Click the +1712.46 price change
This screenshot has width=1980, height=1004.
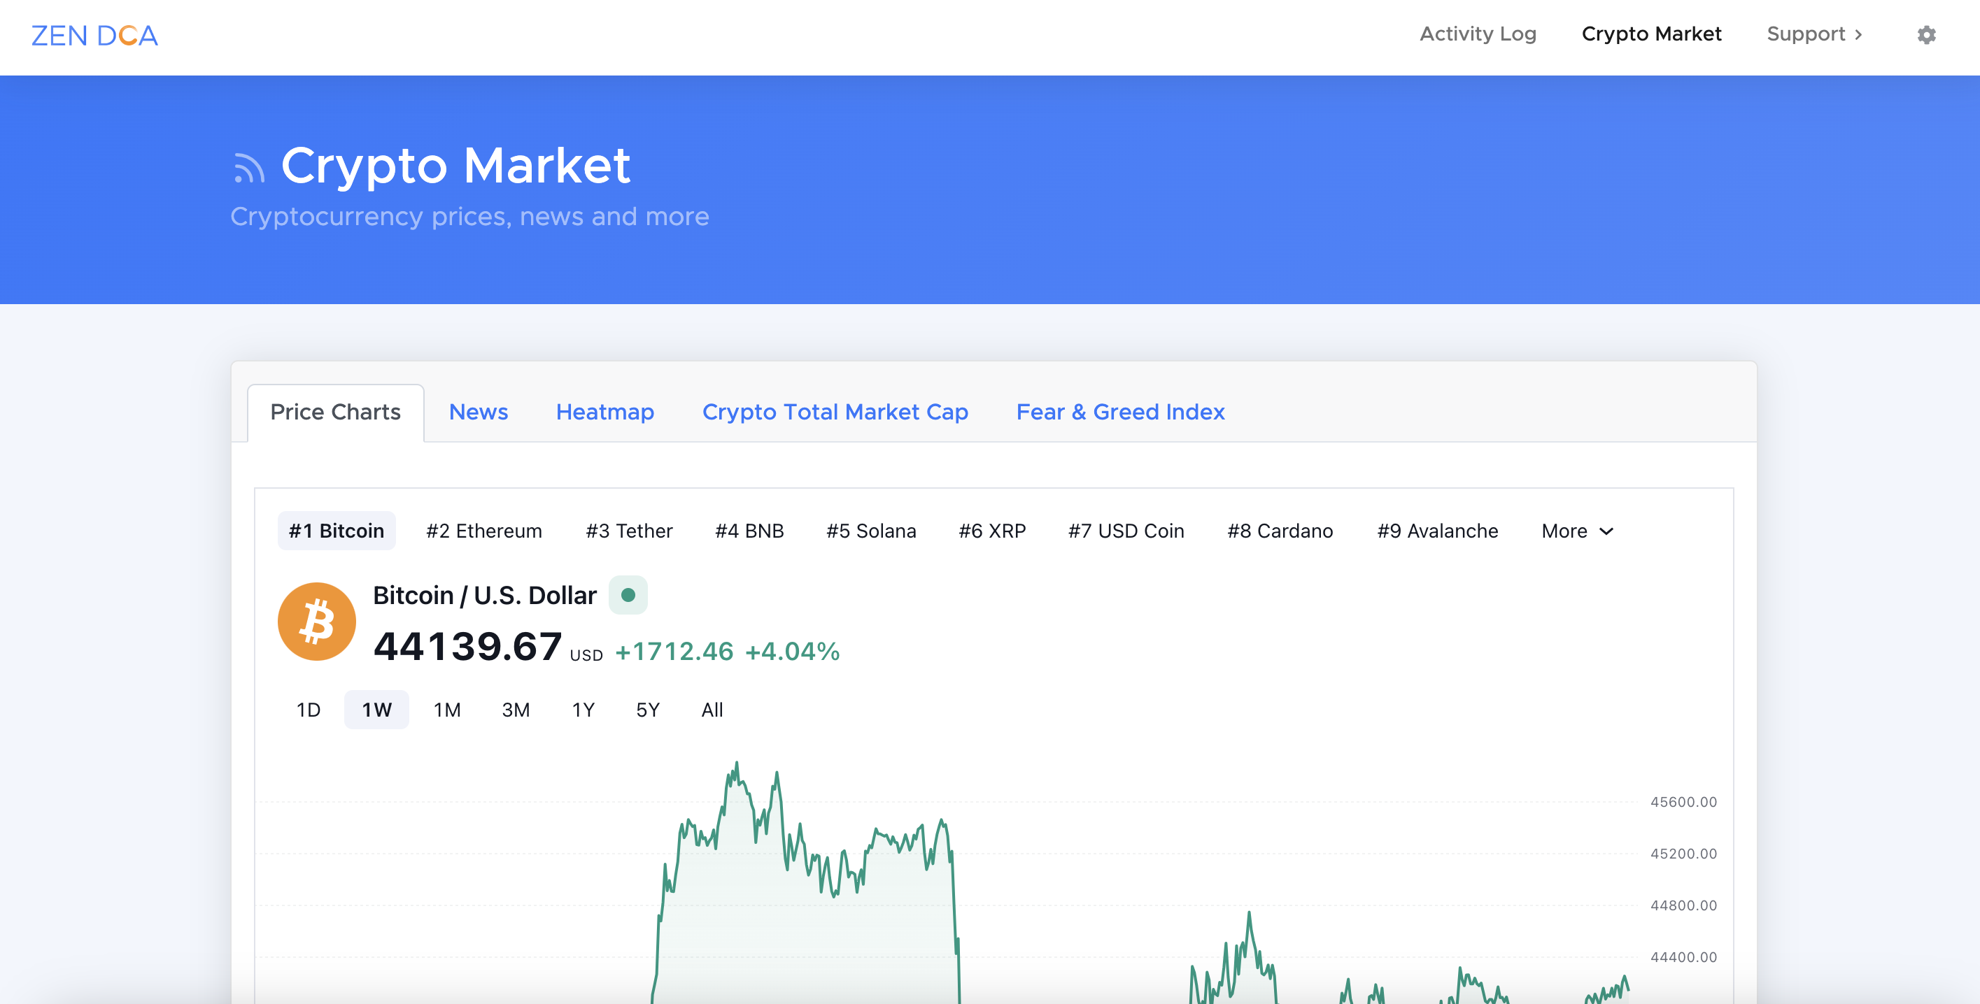pos(674,652)
